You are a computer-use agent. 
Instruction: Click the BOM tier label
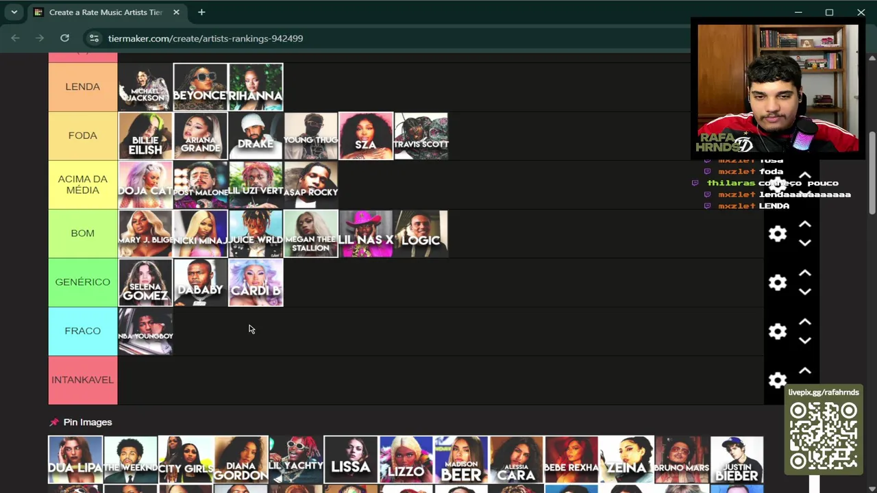point(82,233)
